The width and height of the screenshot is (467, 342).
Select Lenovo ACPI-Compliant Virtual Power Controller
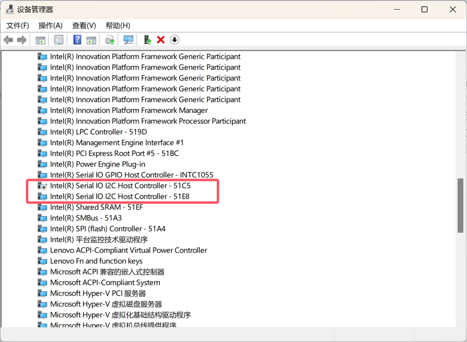click(129, 250)
